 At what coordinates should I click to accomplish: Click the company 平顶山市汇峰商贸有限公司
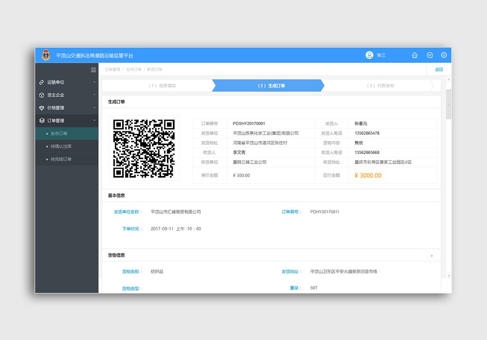pos(176,212)
